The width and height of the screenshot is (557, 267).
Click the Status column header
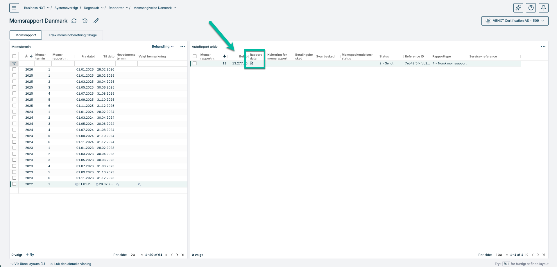(x=384, y=57)
